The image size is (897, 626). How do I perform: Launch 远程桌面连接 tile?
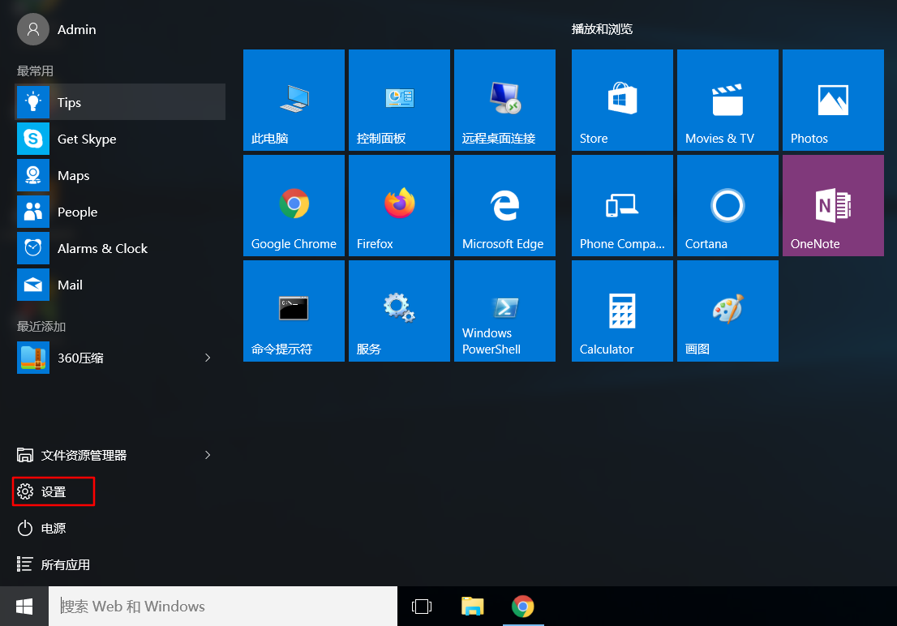click(504, 100)
